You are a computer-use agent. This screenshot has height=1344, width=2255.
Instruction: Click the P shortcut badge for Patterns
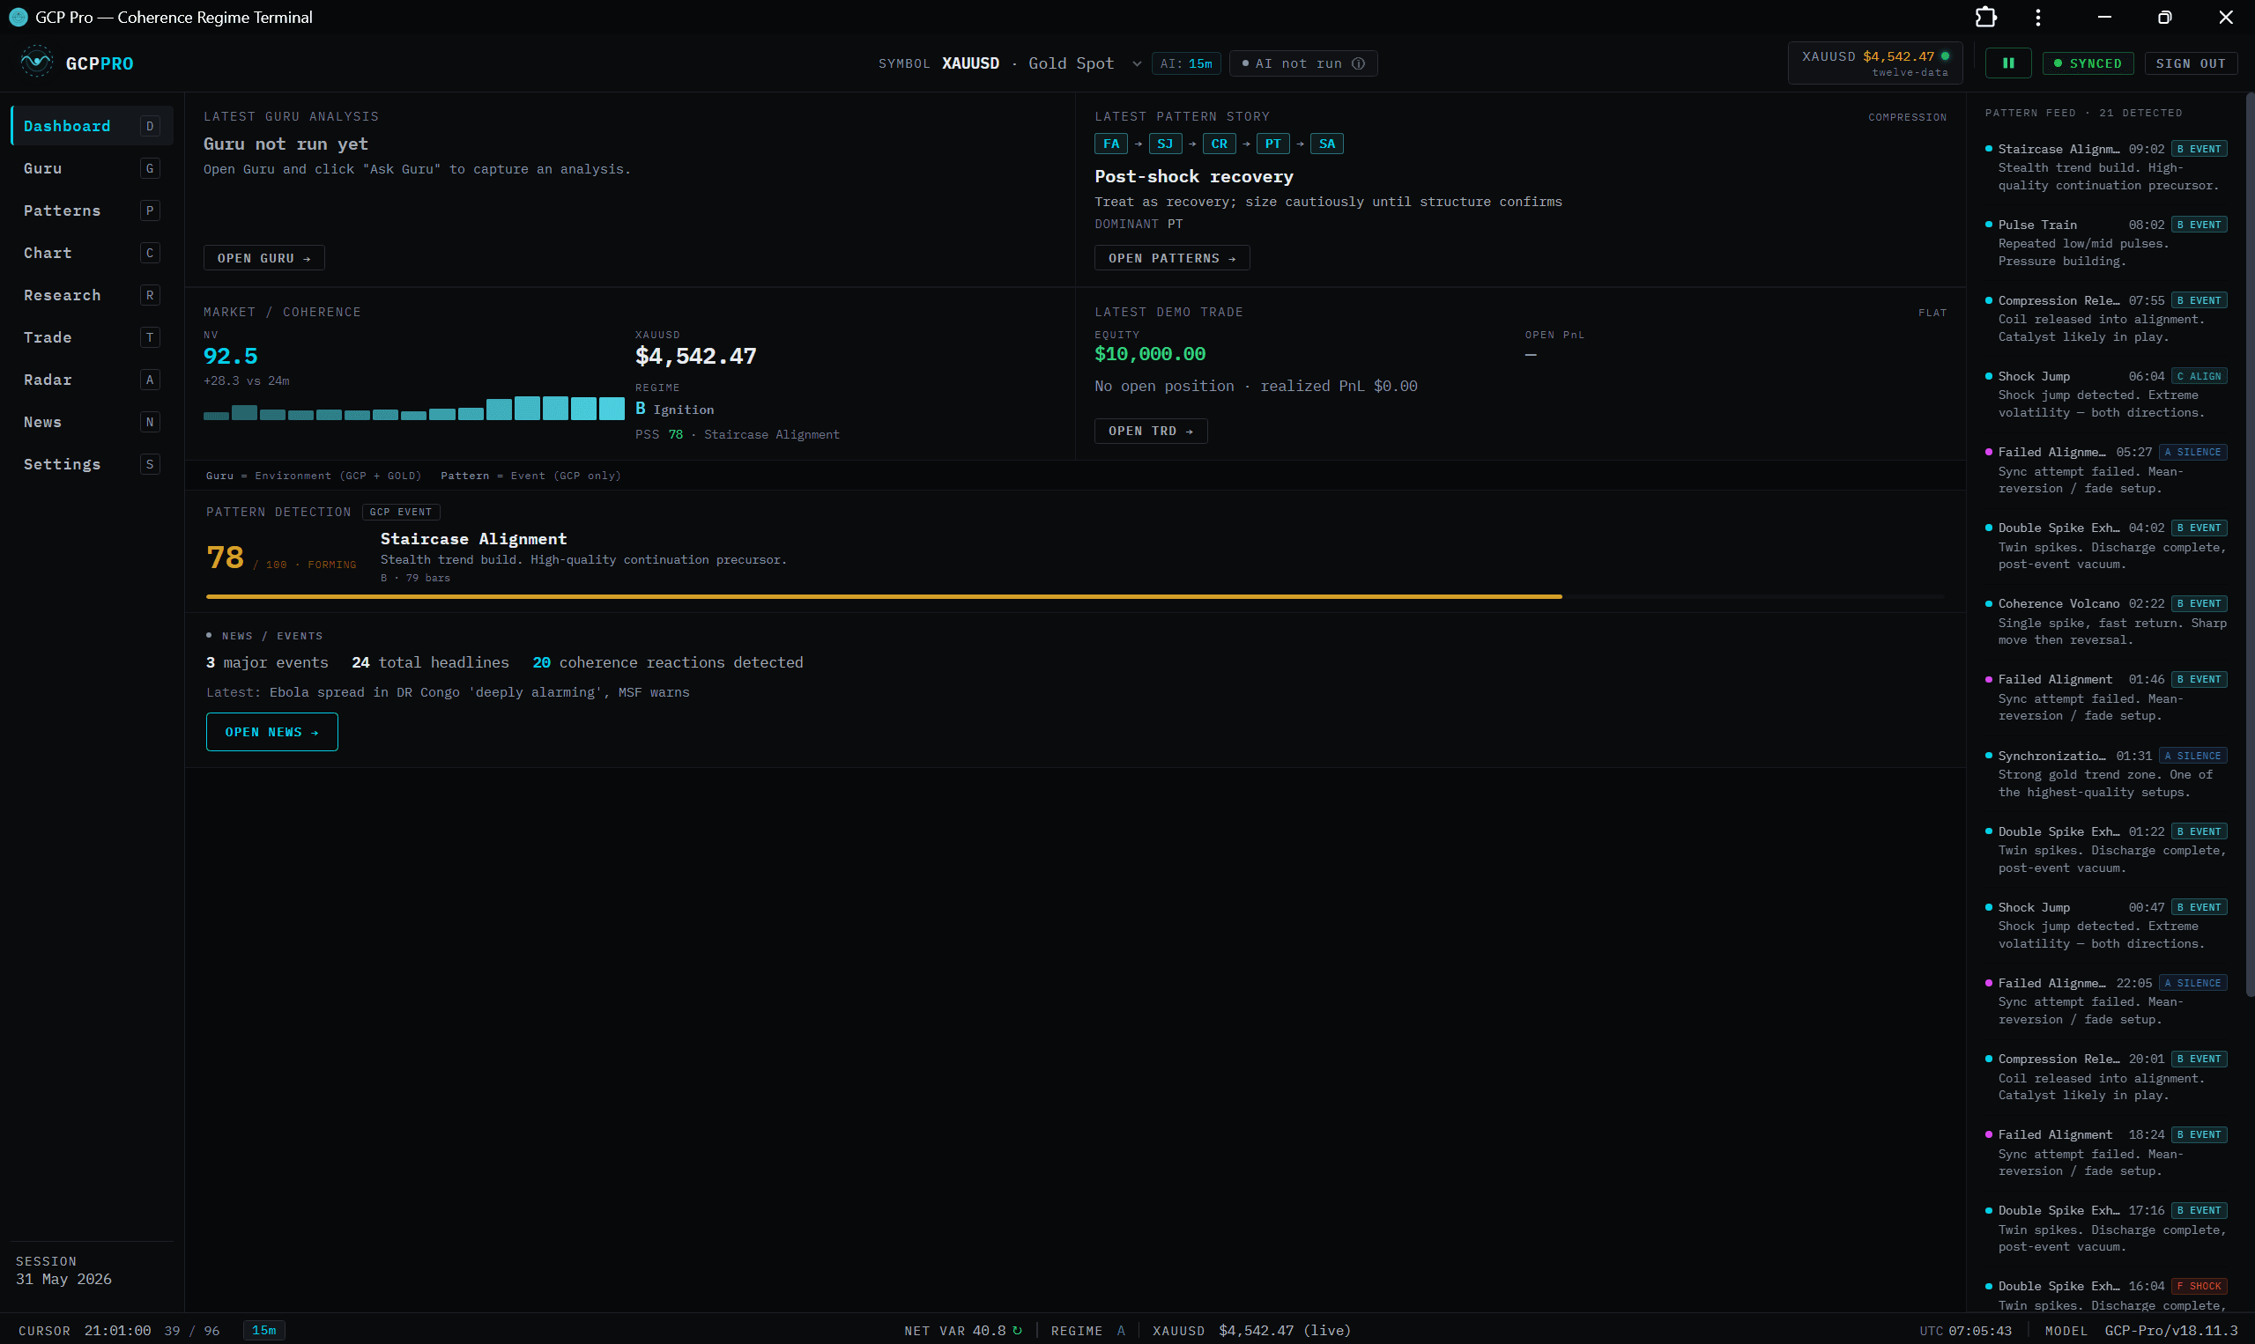pos(151,211)
